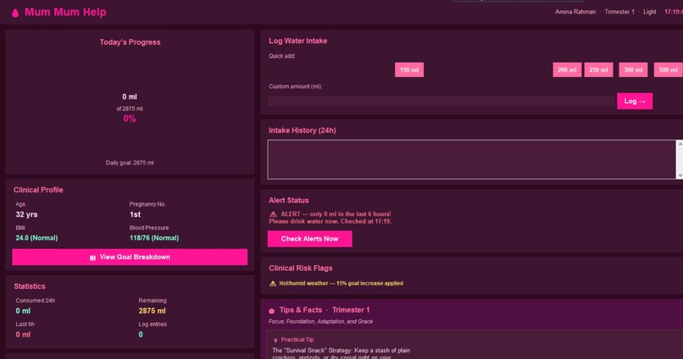Click the Daily goal: 2875 ml text
This screenshot has height=359, width=683.
coord(130,163)
